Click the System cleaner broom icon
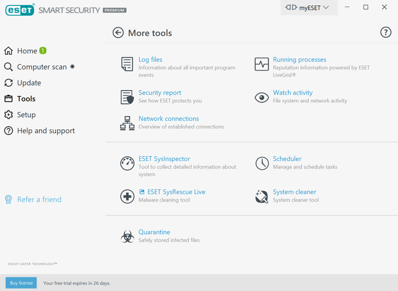398x291 pixels. [x=262, y=196]
